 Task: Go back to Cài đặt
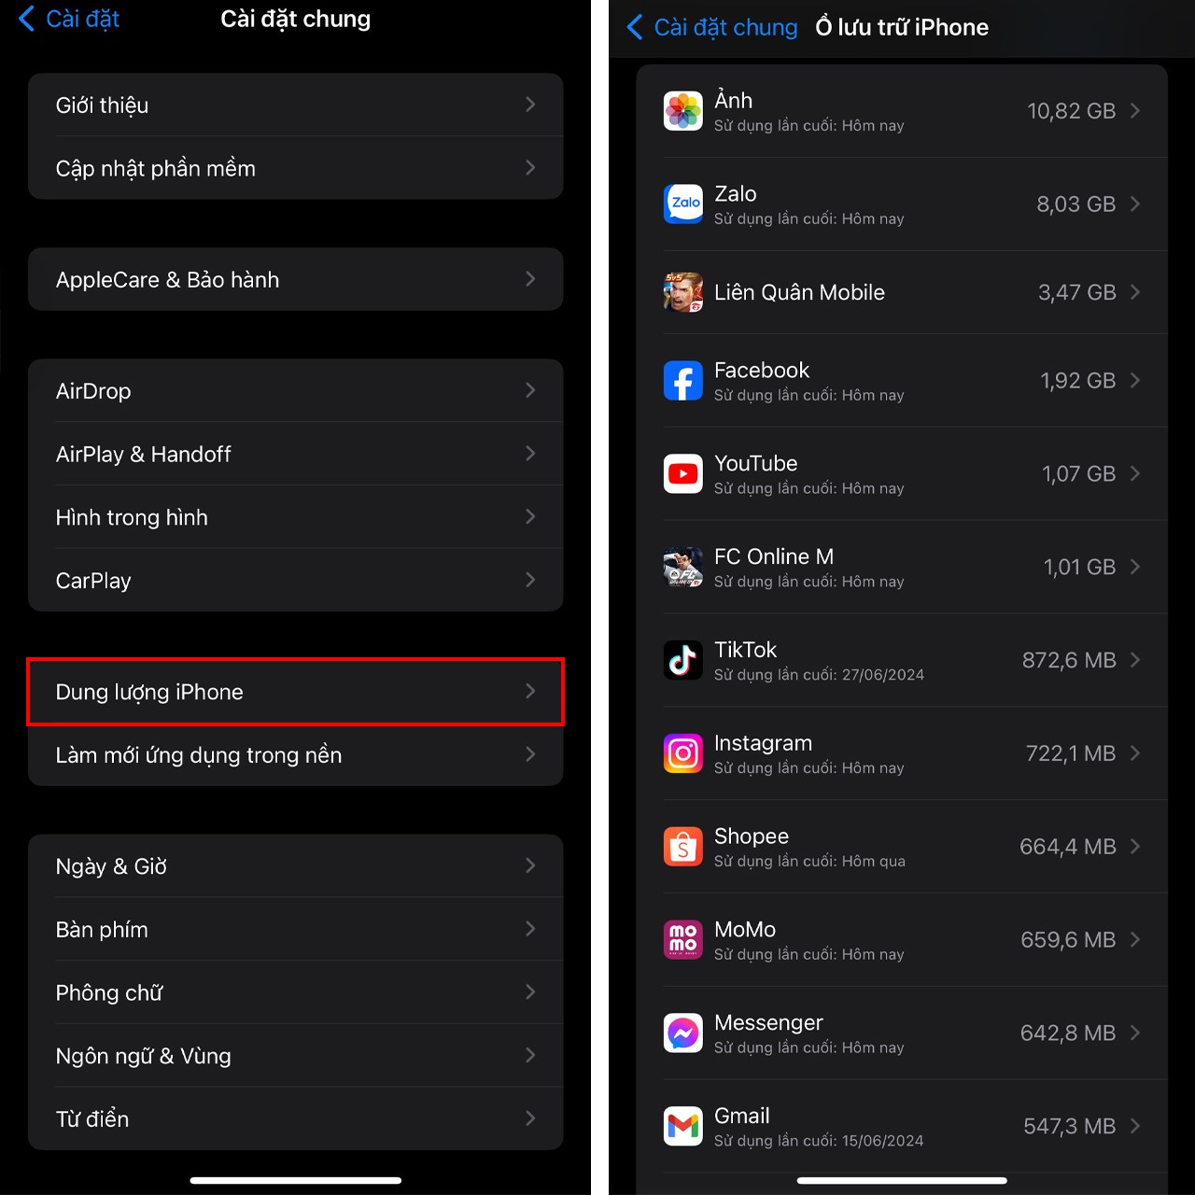pos(69,19)
